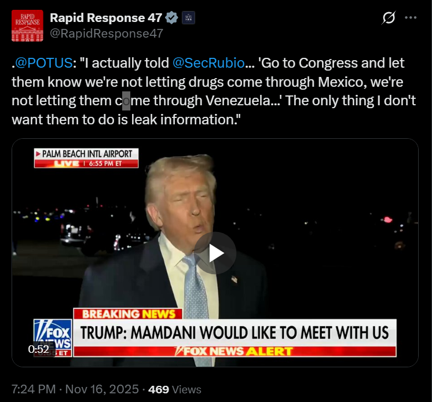The image size is (432, 402).
Task: View the 469 Views analytics count
Action: (x=175, y=390)
